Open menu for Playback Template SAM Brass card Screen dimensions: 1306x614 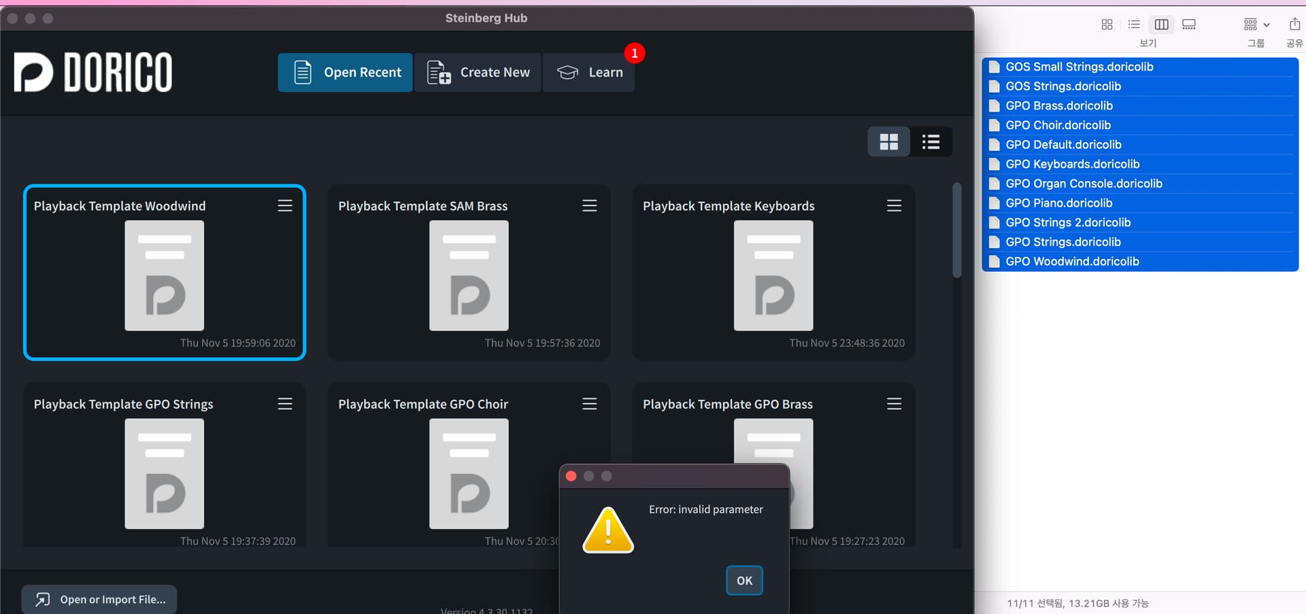pyautogui.click(x=590, y=205)
